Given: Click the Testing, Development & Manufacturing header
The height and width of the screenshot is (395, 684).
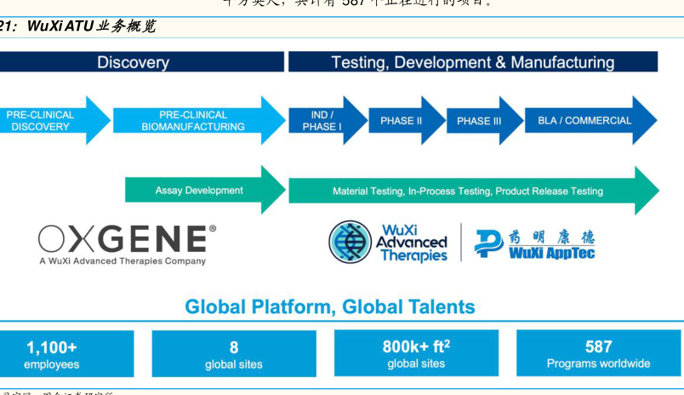Looking at the screenshot, I should [x=473, y=62].
